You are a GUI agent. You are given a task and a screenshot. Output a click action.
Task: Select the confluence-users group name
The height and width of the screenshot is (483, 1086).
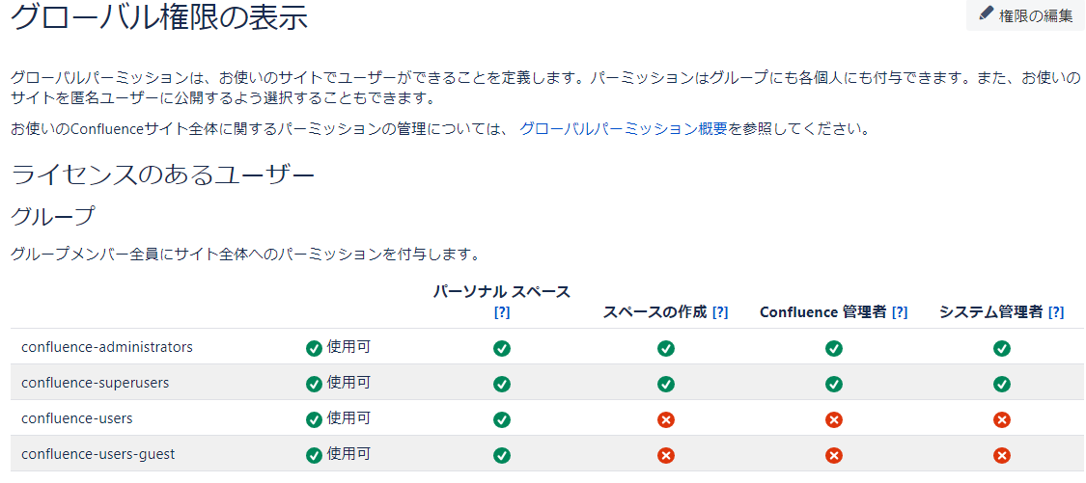coord(77,418)
